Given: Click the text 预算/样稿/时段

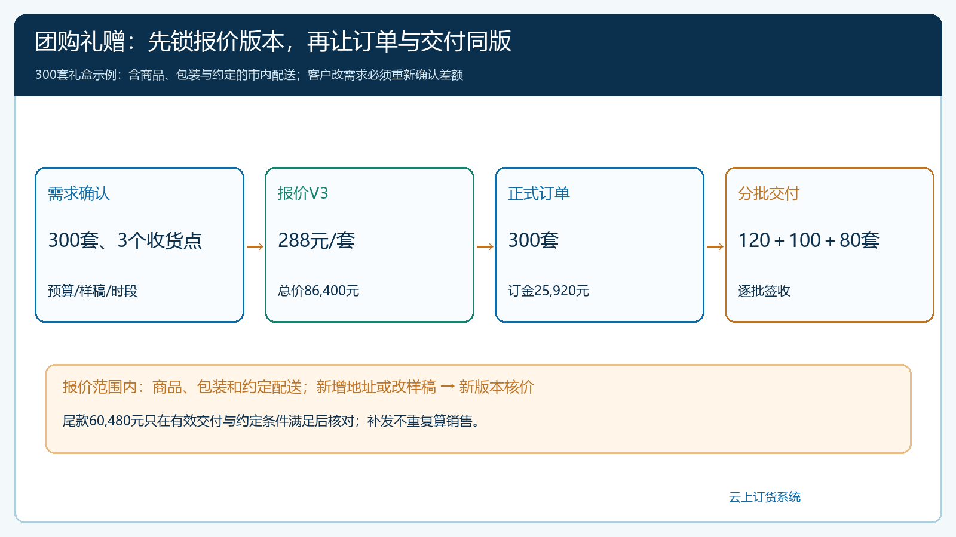Looking at the screenshot, I should [93, 291].
